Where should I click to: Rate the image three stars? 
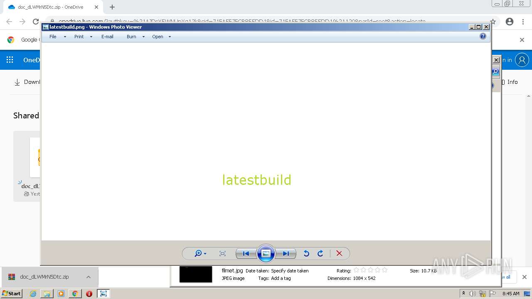pos(370,270)
